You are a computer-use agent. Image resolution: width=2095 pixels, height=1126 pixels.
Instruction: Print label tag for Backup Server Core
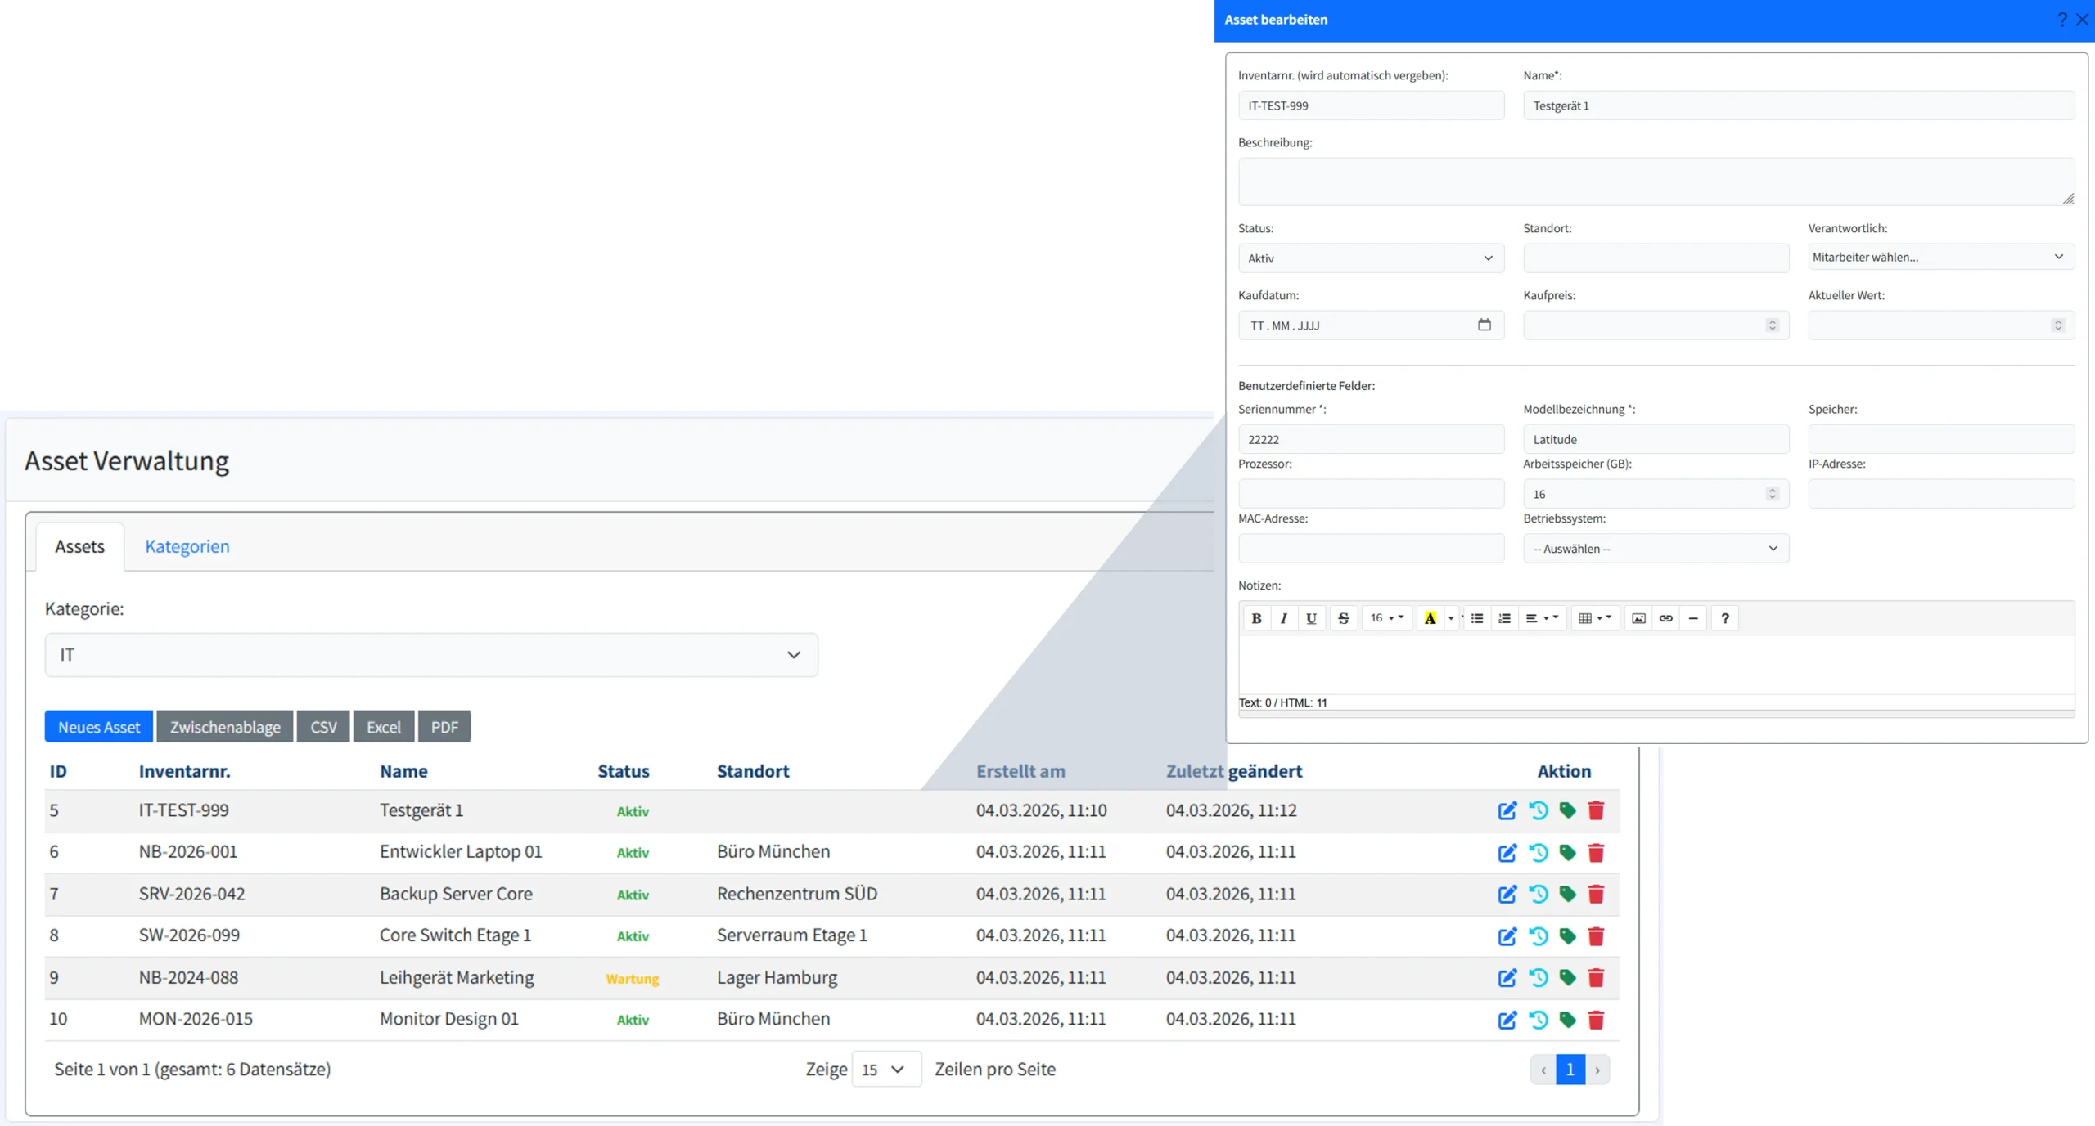point(1567,894)
